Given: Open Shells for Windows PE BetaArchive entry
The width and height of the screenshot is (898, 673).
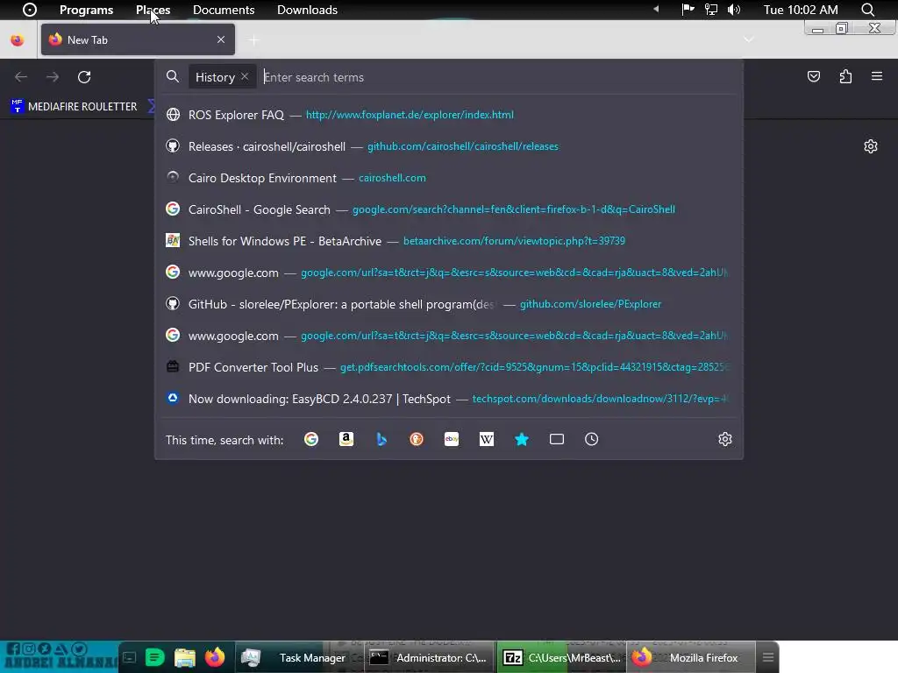Looking at the screenshot, I should pos(449,241).
